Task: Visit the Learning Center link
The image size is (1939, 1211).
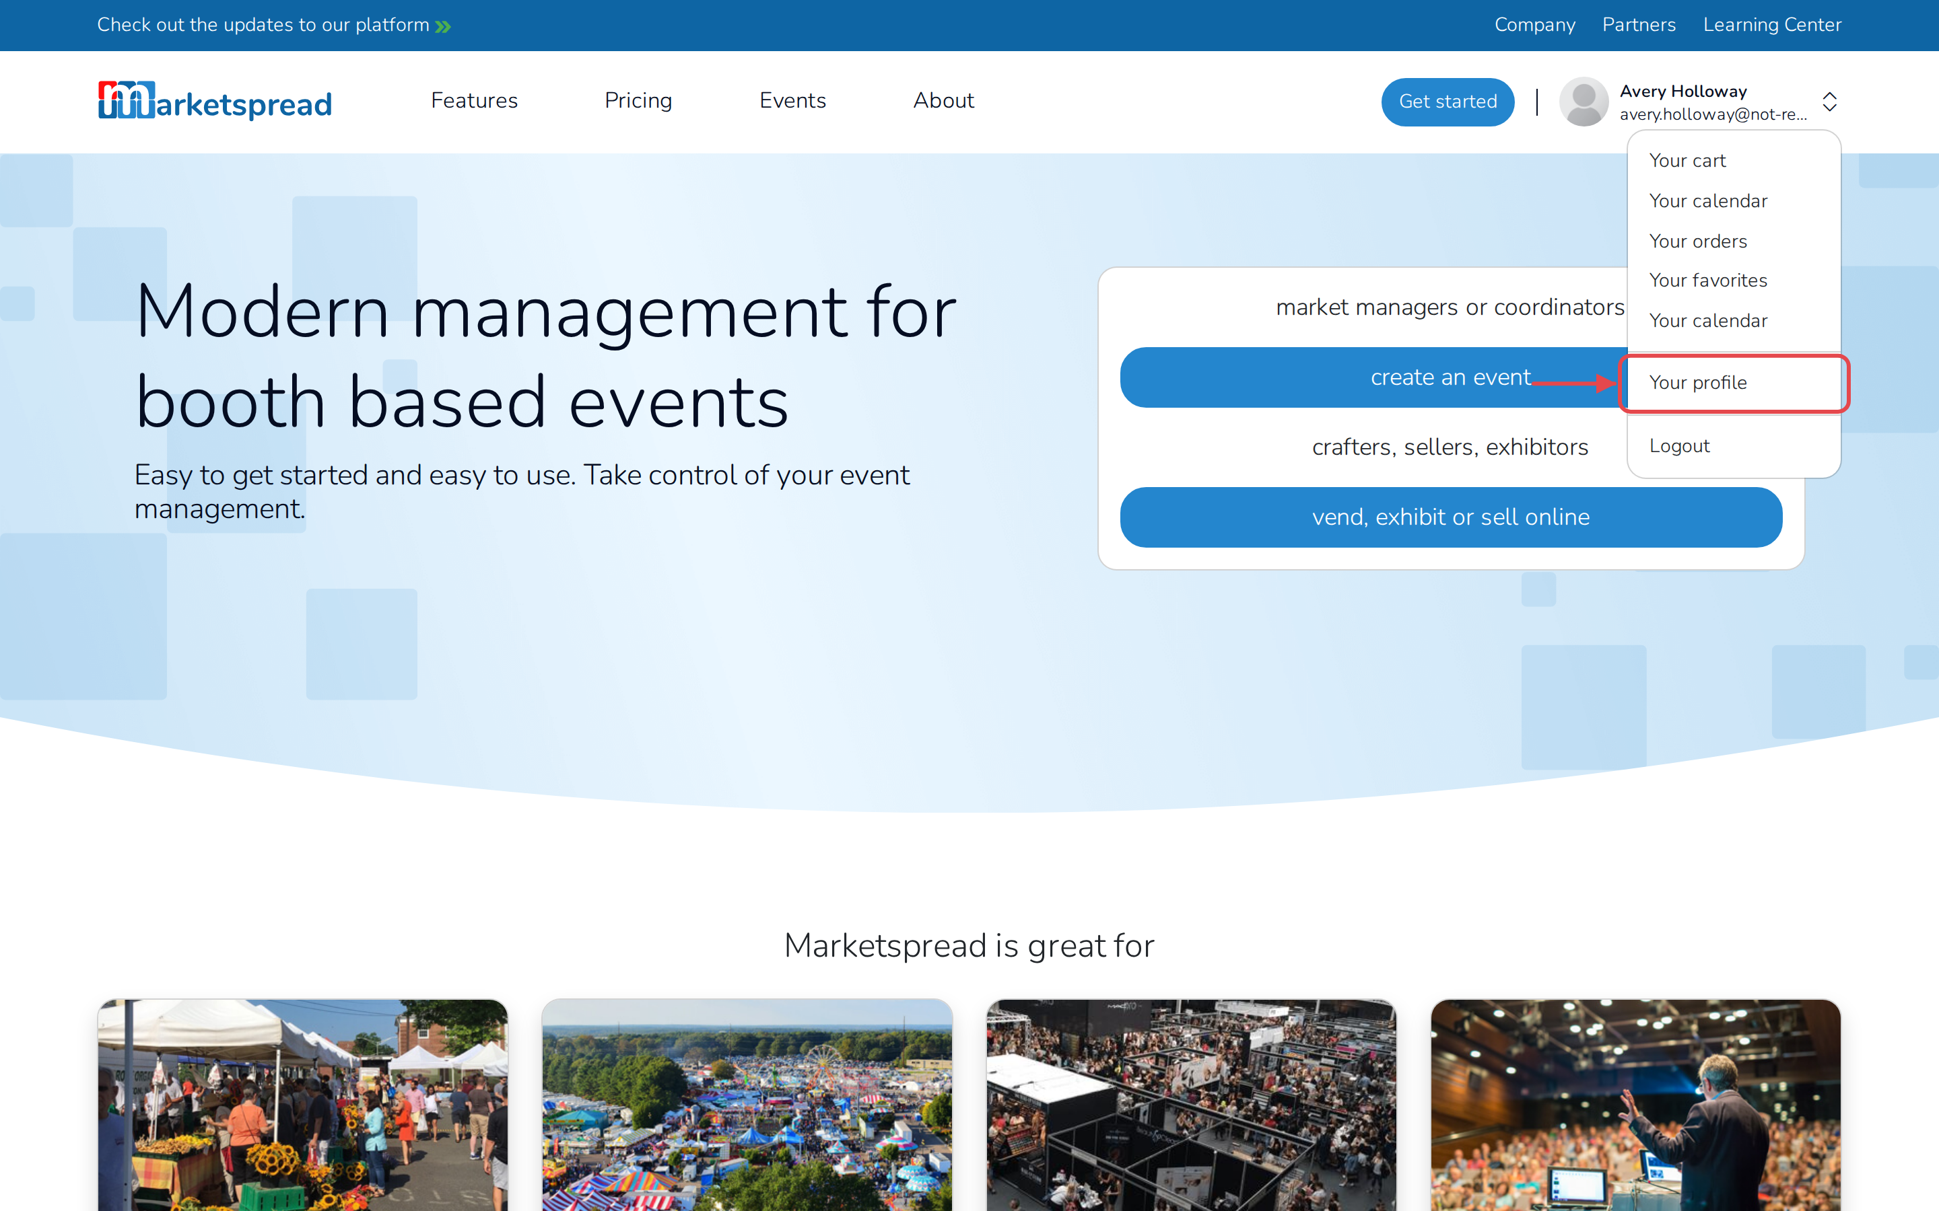Action: point(1771,25)
